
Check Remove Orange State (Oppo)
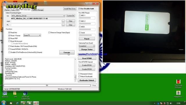[49, 32]
